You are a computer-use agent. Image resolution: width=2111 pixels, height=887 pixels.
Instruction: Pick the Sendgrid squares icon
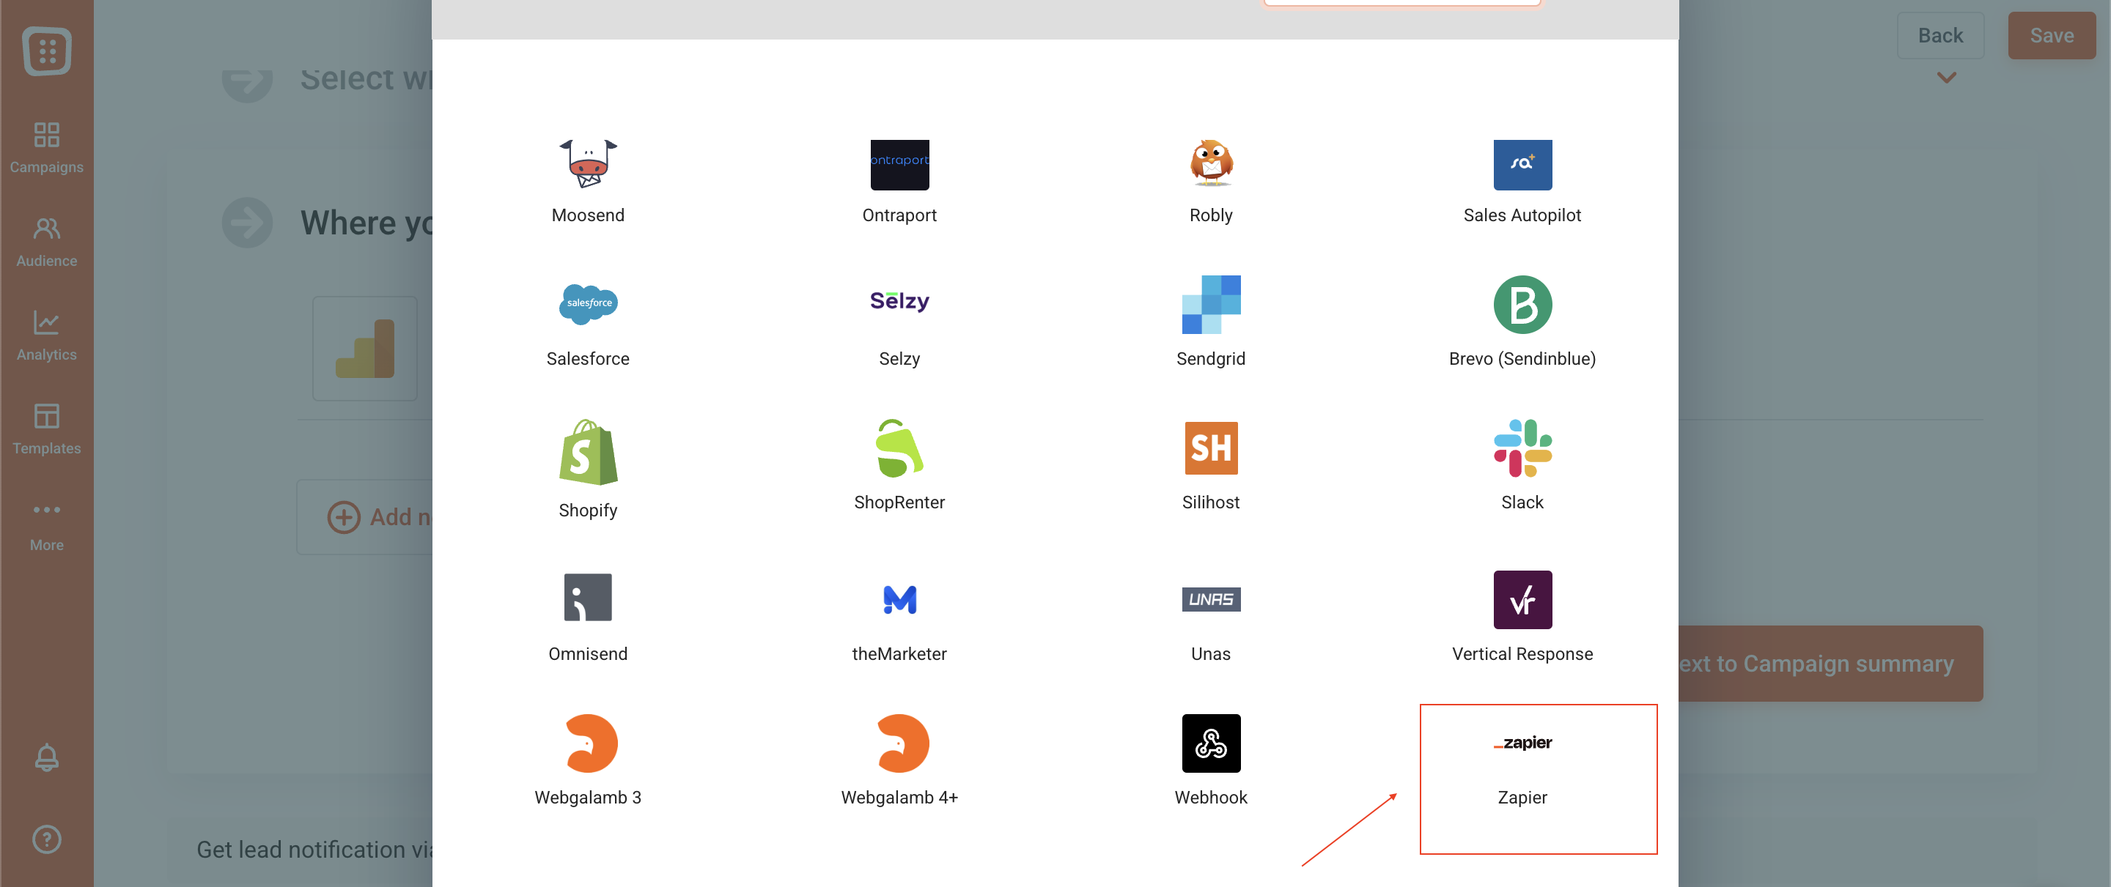click(x=1210, y=304)
